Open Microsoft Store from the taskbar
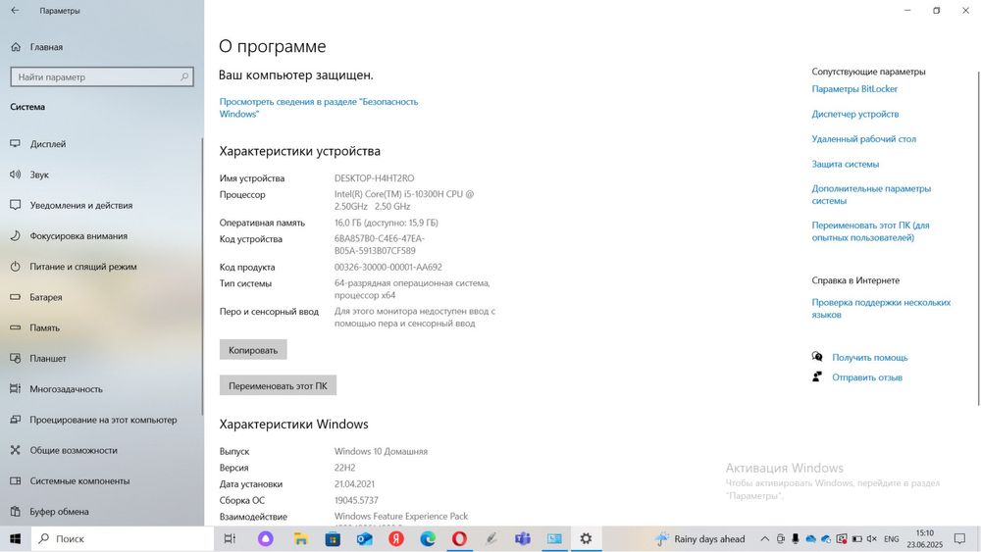Viewport: 981px width, 552px height. [333, 539]
